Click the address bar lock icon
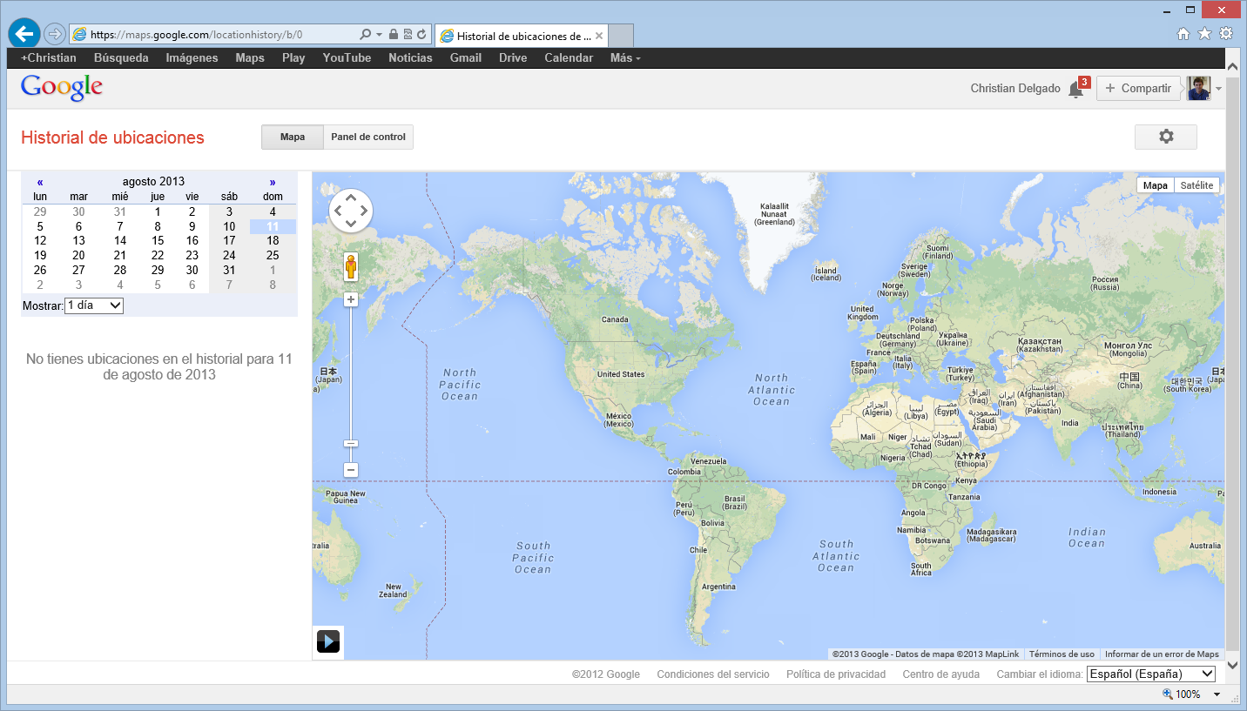Screen dimensions: 1247x711 [x=394, y=35]
